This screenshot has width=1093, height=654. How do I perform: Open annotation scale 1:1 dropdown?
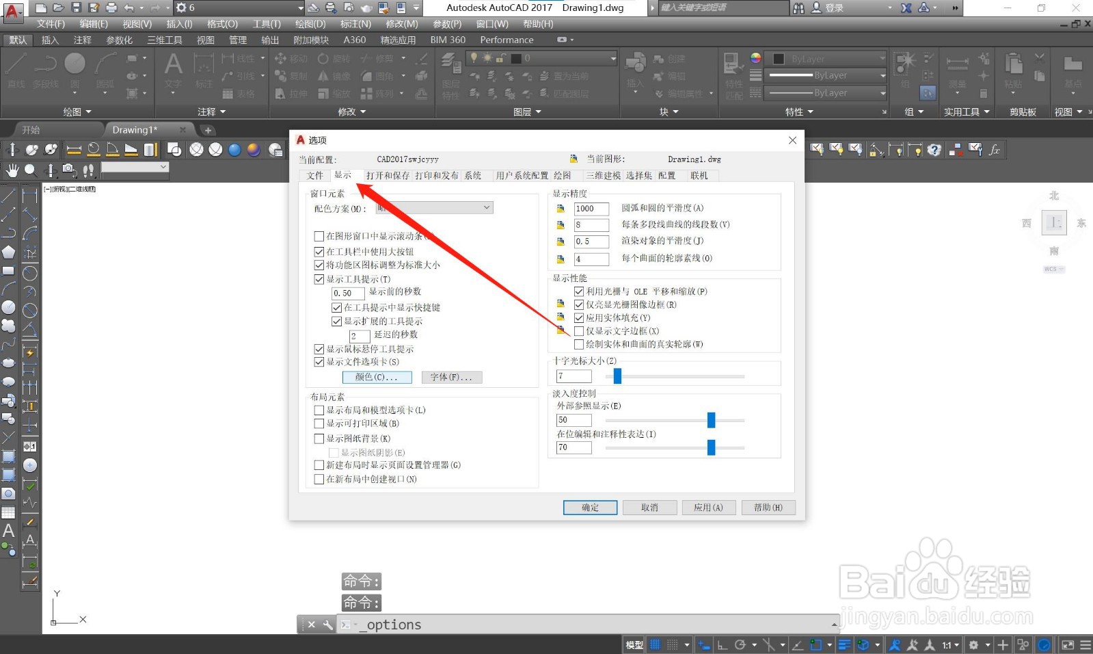[x=951, y=644]
